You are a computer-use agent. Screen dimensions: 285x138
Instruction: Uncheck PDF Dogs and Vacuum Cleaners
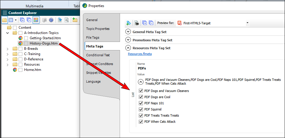(141, 91)
